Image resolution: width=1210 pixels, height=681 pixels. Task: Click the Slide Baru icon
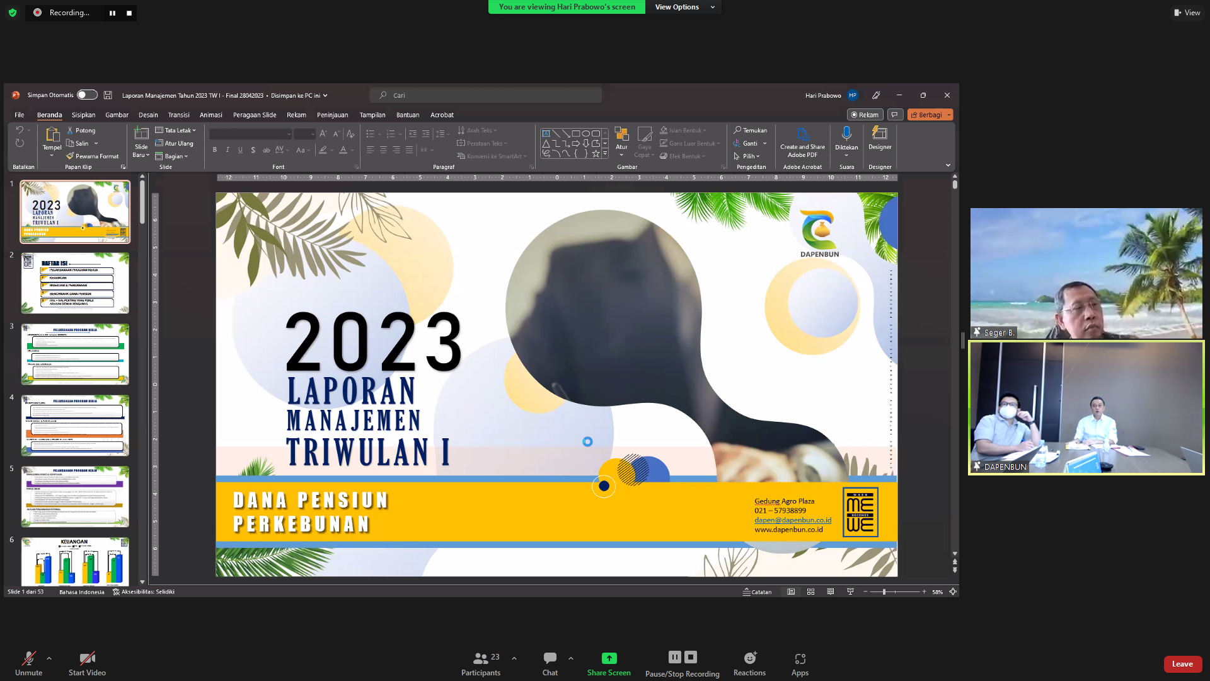tap(141, 134)
